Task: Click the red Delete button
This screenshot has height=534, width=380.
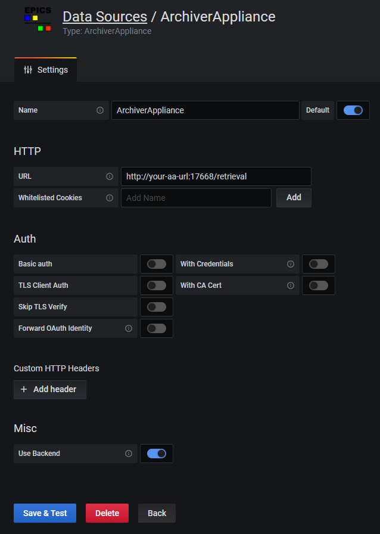Action: point(107,513)
